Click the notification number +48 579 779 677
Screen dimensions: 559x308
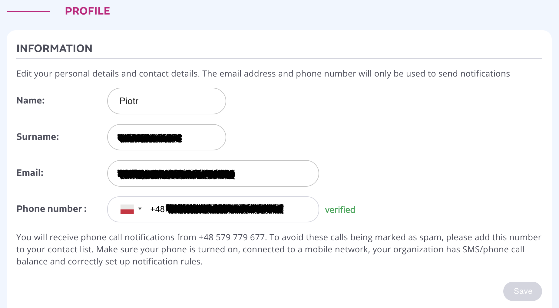point(232,237)
